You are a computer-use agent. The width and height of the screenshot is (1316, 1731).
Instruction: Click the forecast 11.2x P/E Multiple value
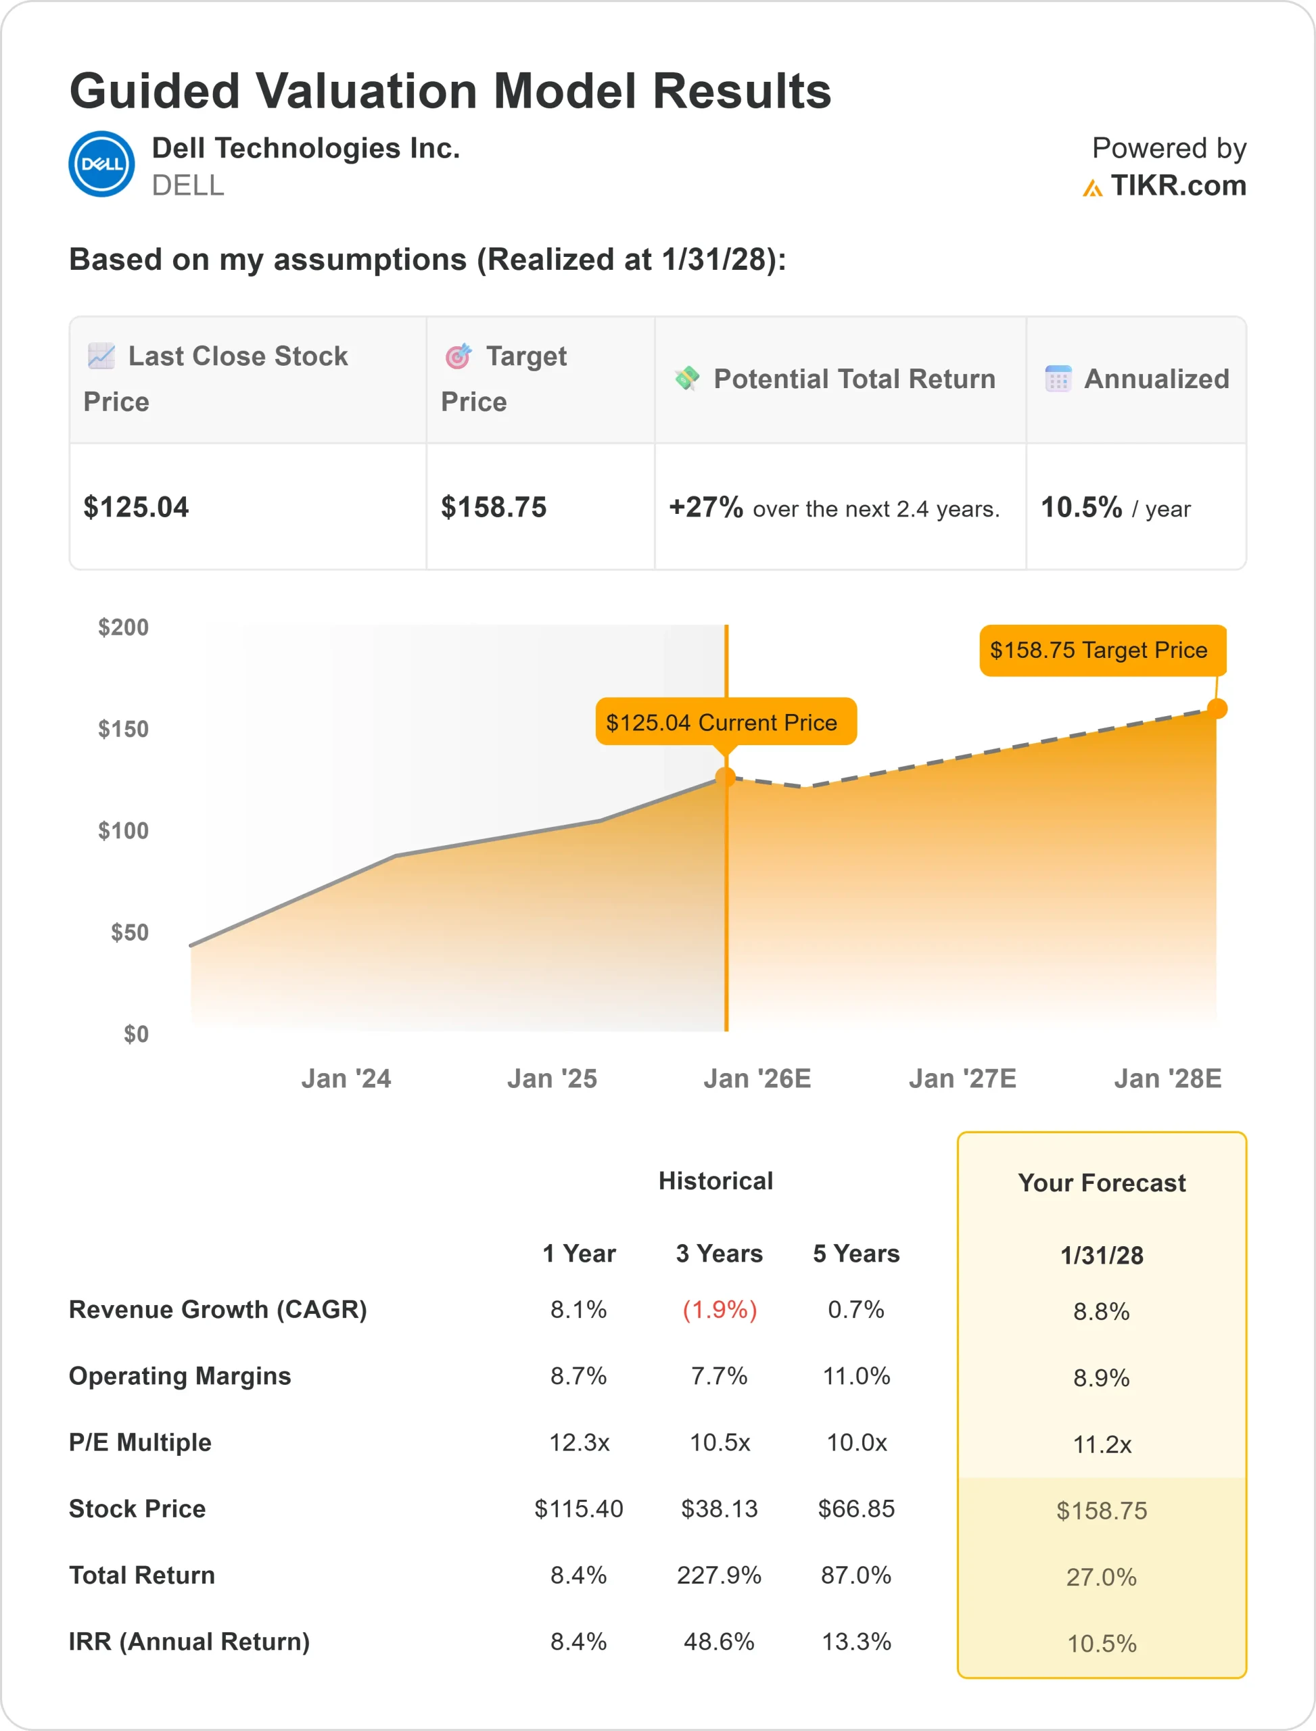click(1102, 1444)
